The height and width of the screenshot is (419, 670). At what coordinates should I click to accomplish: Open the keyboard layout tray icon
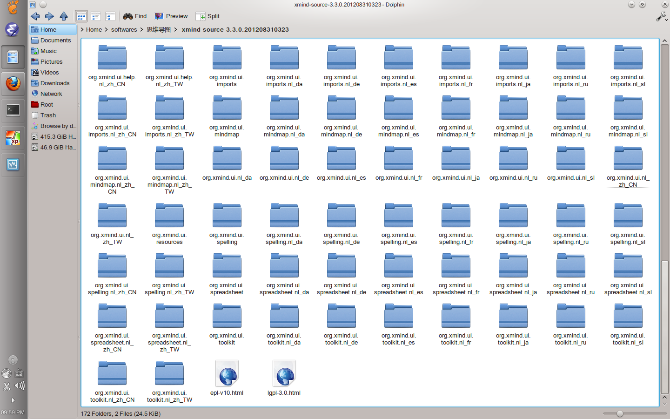click(x=19, y=373)
